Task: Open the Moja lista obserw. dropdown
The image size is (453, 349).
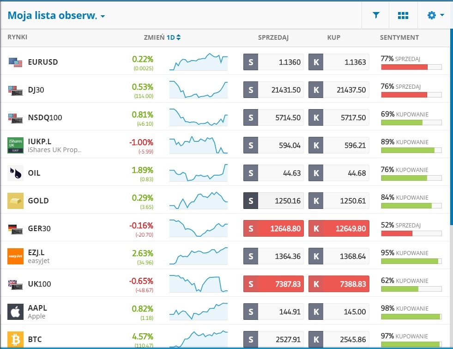Action: pos(55,15)
